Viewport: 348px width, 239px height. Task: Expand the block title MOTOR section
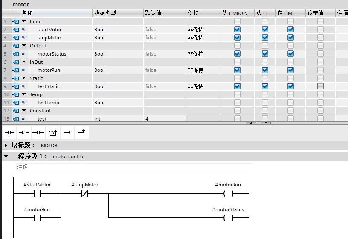click(6, 145)
